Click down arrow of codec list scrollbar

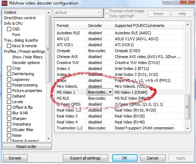[x=188, y=128]
